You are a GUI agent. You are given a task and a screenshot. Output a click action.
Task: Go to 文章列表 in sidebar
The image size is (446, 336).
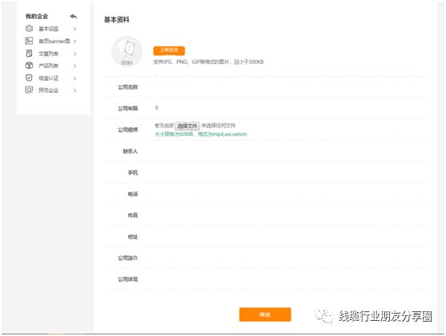[x=48, y=54]
